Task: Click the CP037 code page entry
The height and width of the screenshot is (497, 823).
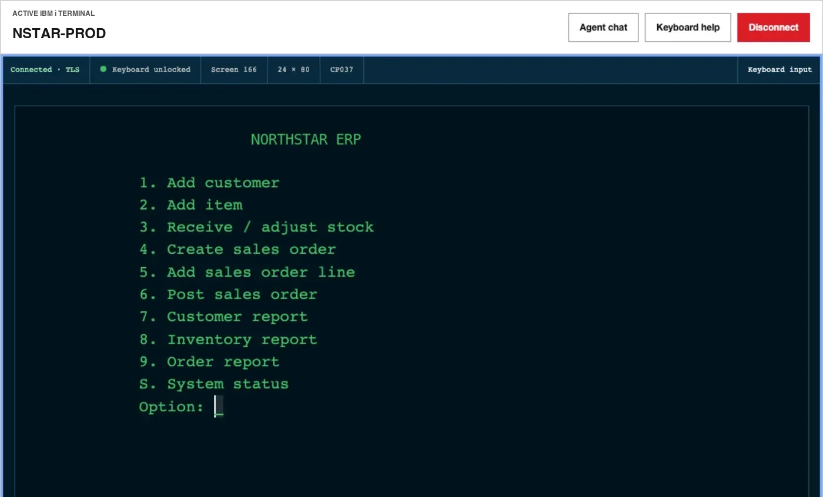Action: point(342,69)
